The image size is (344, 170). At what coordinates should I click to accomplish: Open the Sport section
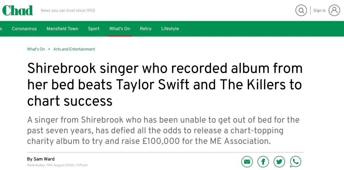pos(94,29)
